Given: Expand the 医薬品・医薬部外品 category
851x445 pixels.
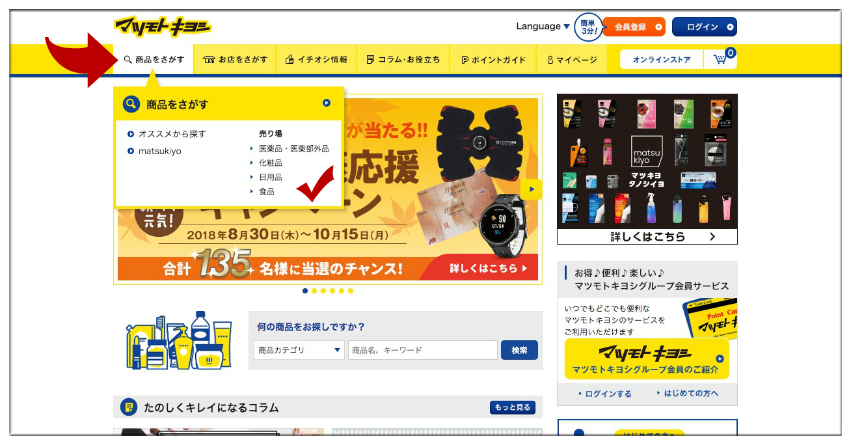Looking at the screenshot, I should (x=293, y=148).
